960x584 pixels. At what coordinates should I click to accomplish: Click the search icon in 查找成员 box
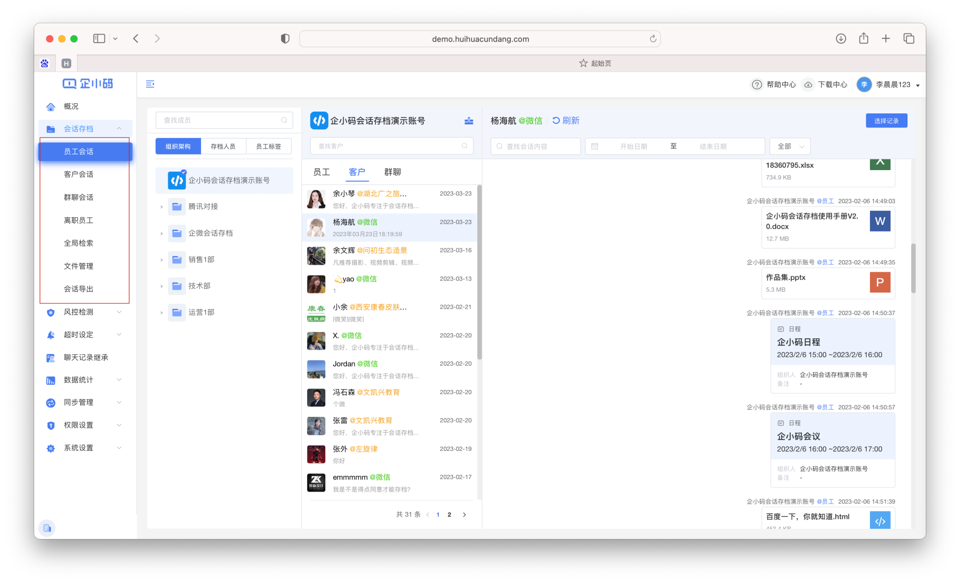pos(284,120)
